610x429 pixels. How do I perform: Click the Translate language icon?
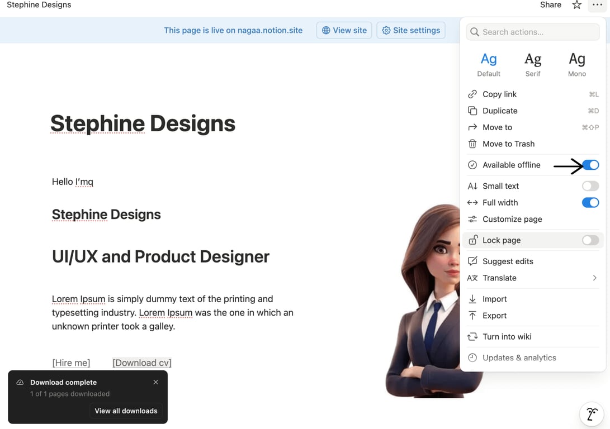[x=472, y=278]
